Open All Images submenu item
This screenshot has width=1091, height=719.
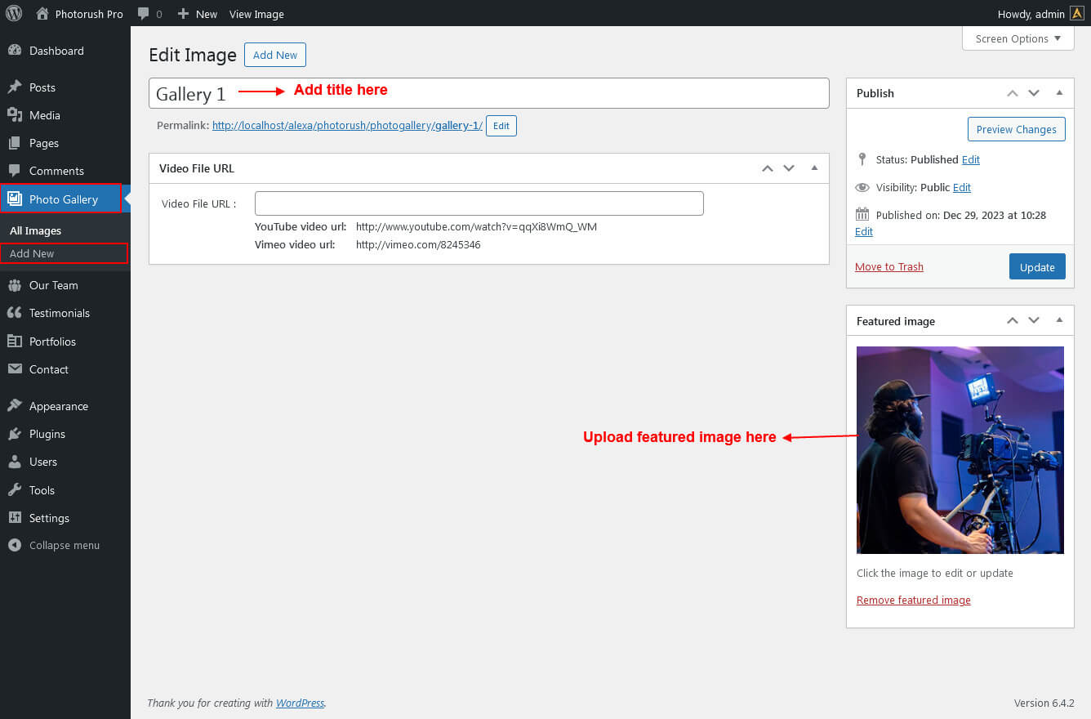pos(35,230)
